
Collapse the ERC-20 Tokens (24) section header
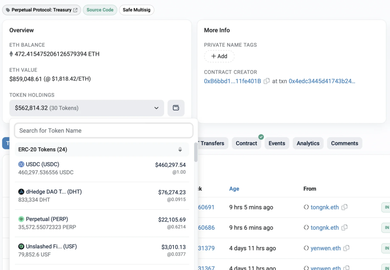click(102, 150)
